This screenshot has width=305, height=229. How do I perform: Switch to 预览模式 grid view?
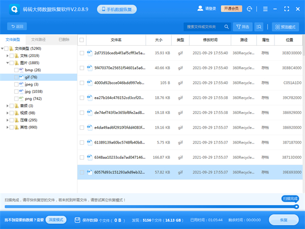[285, 26]
